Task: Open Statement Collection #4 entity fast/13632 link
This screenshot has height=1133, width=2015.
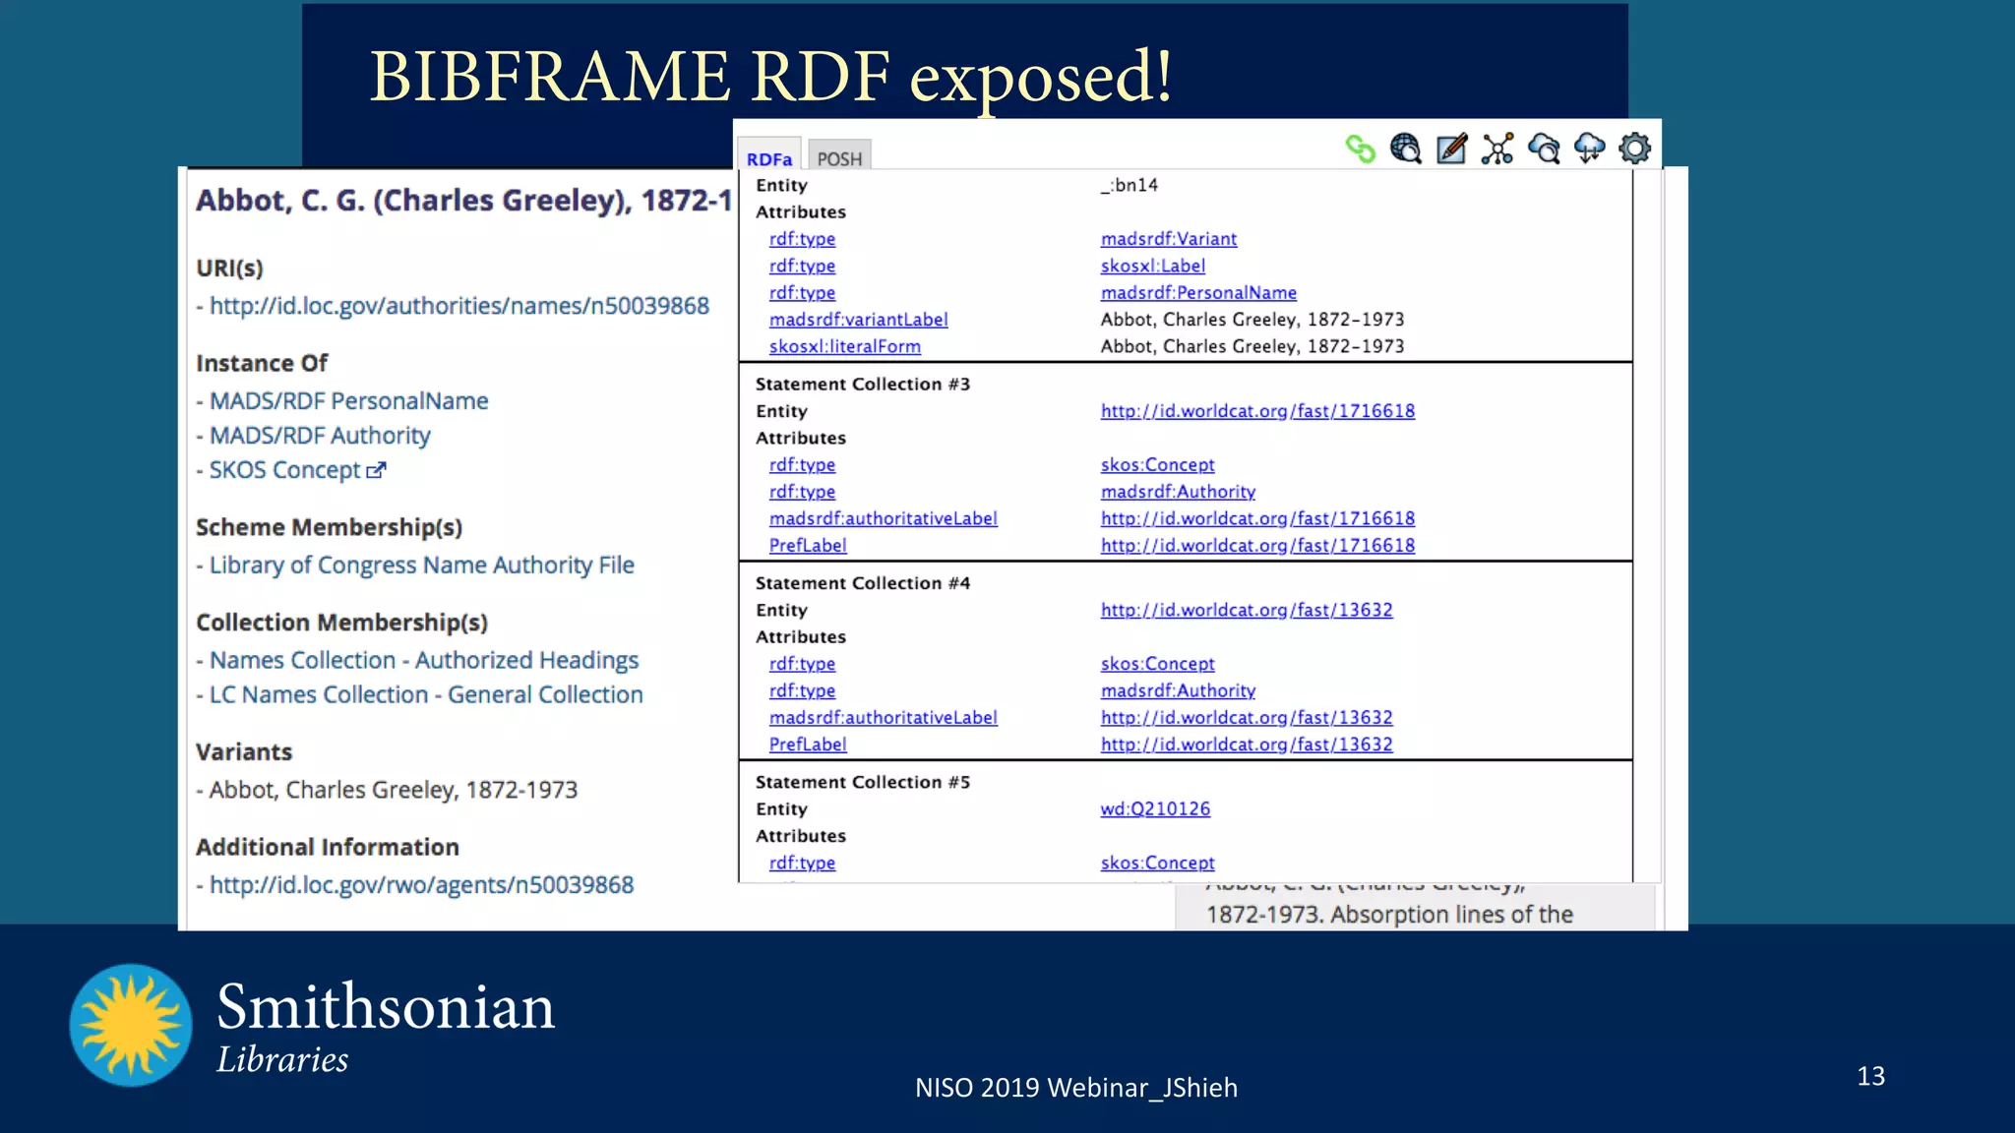Action: tap(1247, 610)
